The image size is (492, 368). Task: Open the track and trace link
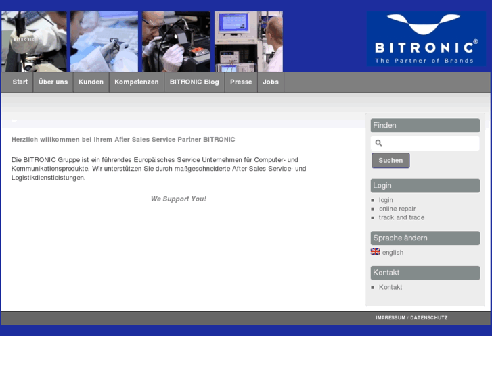click(x=401, y=217)
